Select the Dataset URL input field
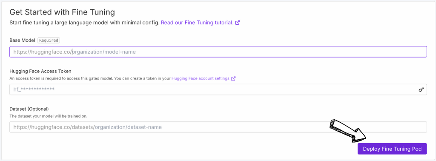The height and width of the screenshot is (161, 436). [x=218, y=127]
